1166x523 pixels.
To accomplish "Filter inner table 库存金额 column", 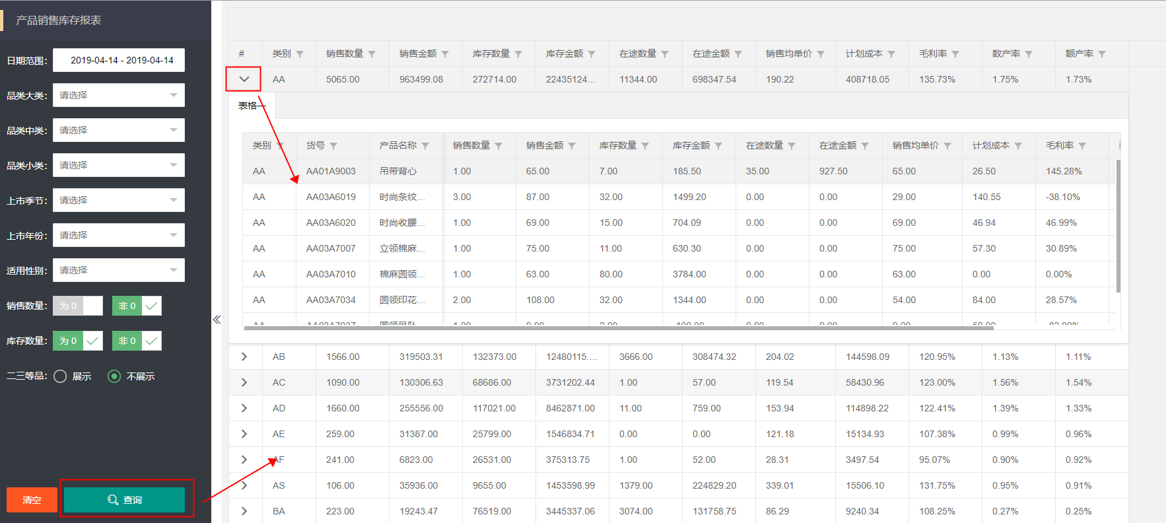I will (x=718, y=146).
